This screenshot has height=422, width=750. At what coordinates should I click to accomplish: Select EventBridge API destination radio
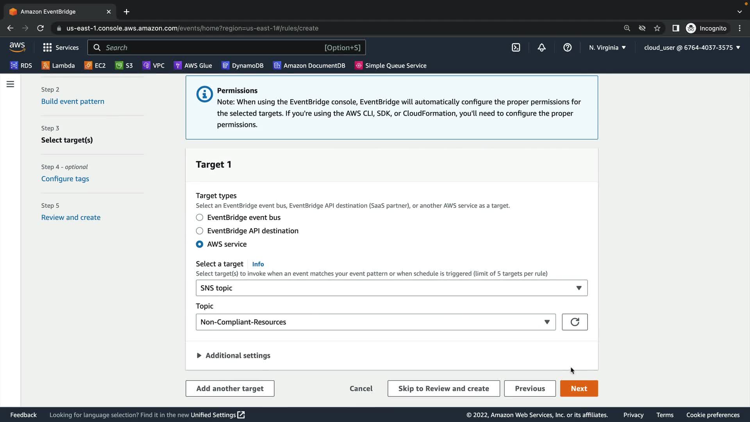[200, 231]
